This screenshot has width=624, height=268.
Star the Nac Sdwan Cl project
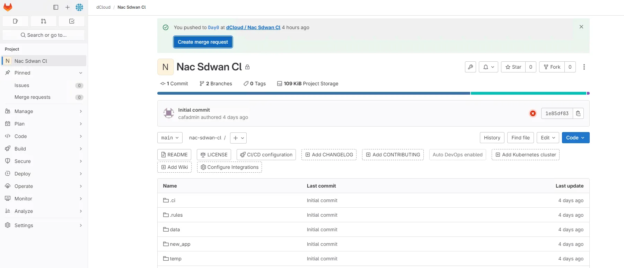click(x=513, y=67)
